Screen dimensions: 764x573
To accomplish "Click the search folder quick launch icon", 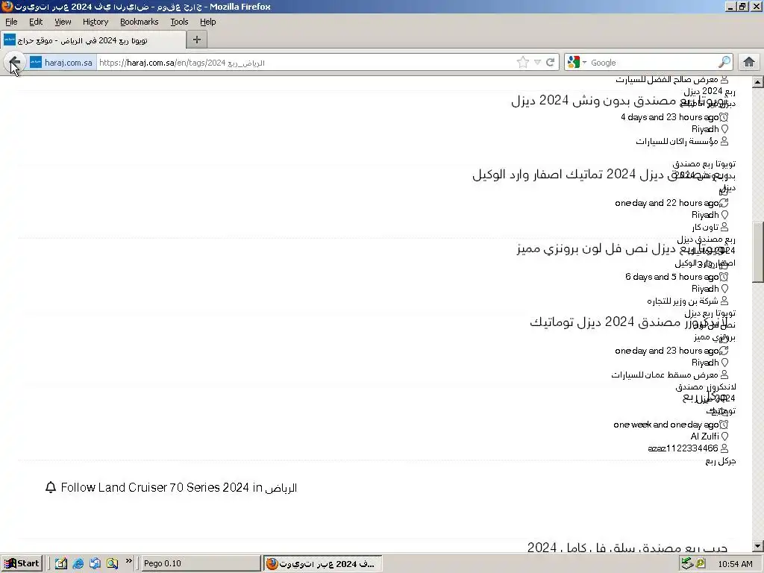I will tap(113, 563).
